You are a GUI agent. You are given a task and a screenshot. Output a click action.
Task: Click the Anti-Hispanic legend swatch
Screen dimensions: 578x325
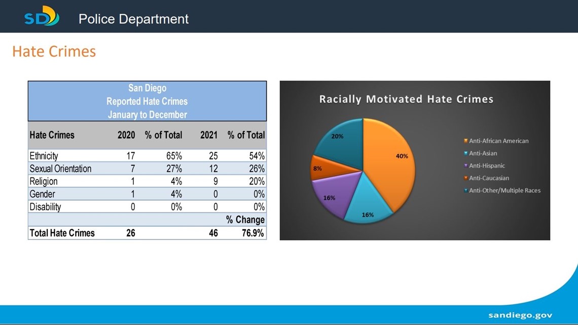(466, 165)
